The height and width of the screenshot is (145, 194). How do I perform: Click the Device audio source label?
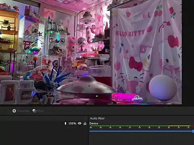94,123
